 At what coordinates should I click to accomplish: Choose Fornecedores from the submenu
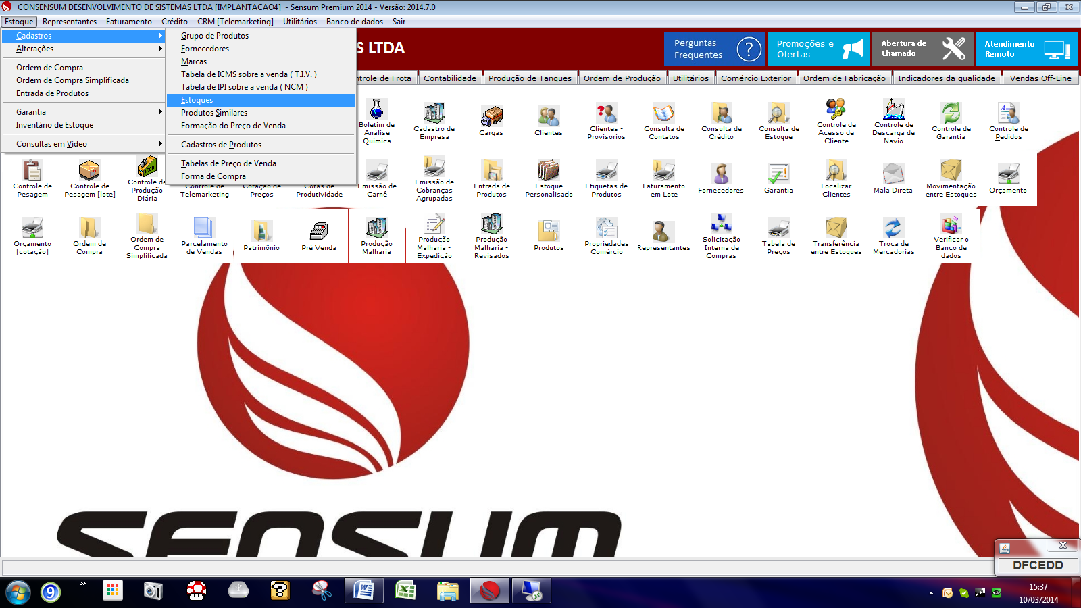(261, 49)
